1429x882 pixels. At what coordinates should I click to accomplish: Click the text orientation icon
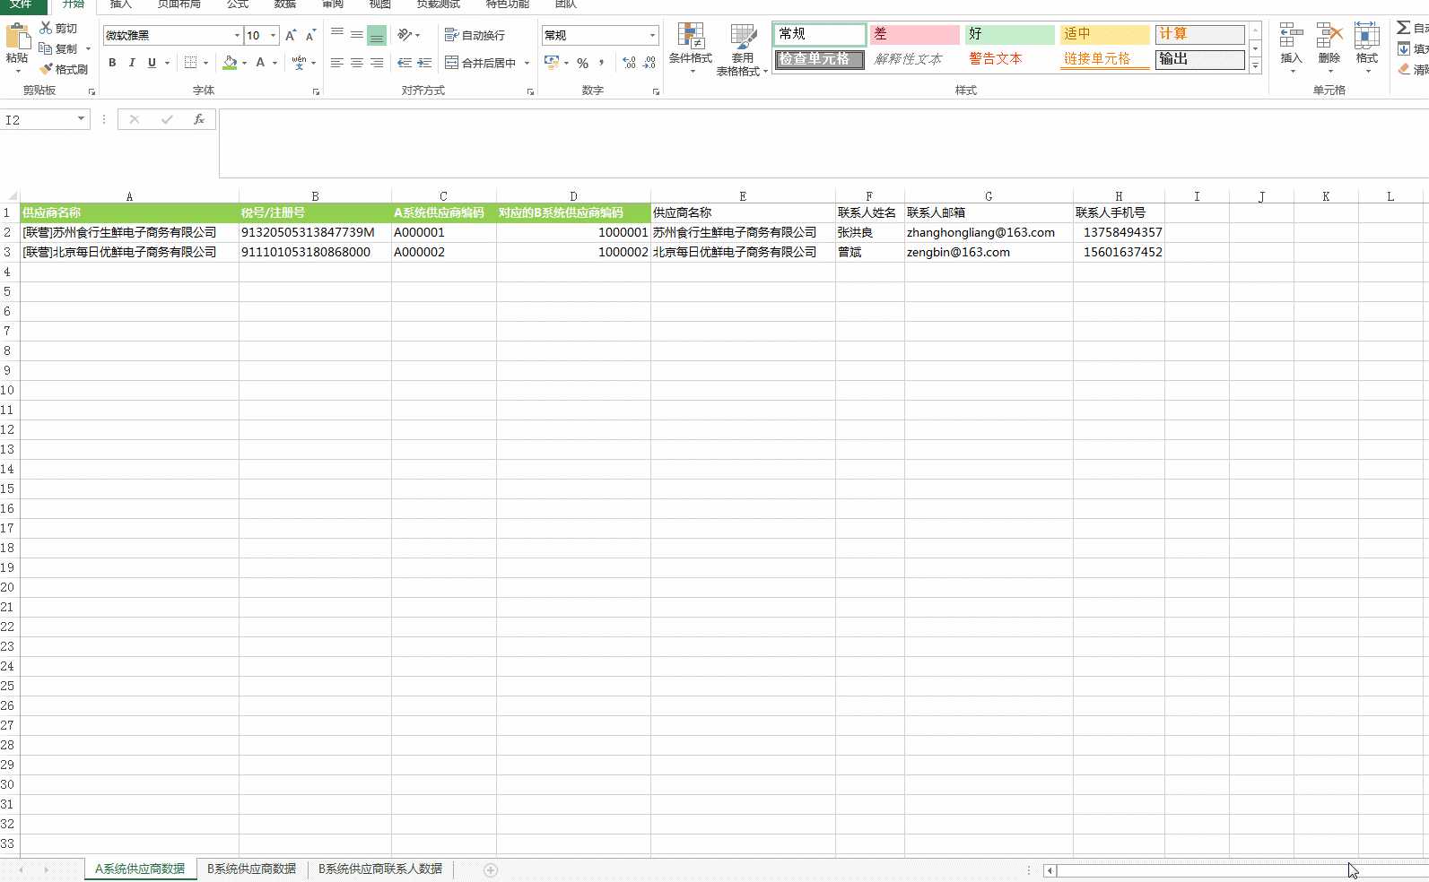pos(405,35)
